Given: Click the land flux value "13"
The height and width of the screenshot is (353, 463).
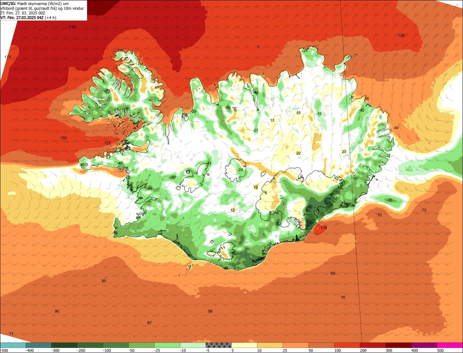Looking at the screenshot, I should (272, 120).
